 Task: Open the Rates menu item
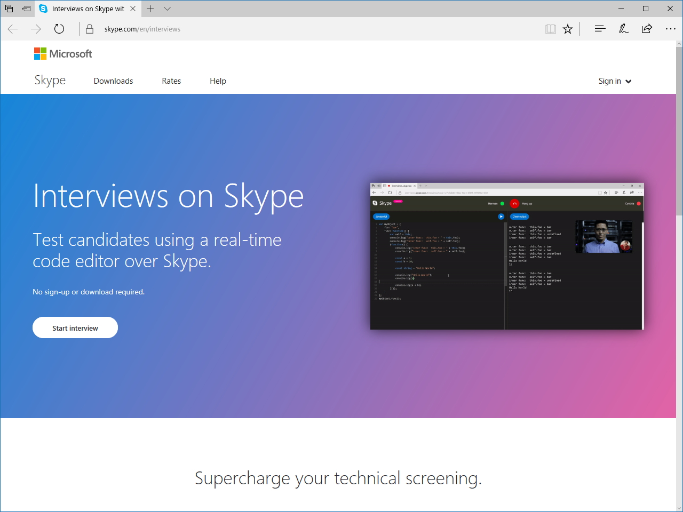pos(171,81)
